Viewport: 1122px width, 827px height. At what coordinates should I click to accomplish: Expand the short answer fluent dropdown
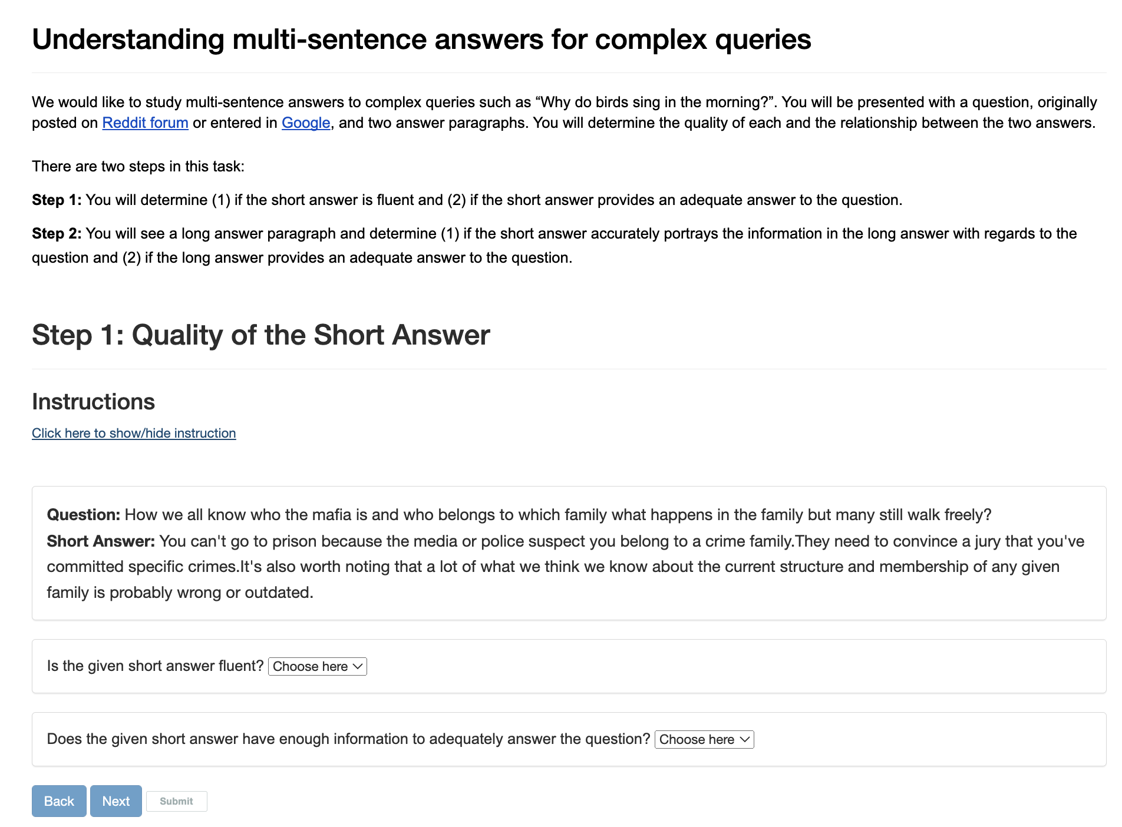317,666
